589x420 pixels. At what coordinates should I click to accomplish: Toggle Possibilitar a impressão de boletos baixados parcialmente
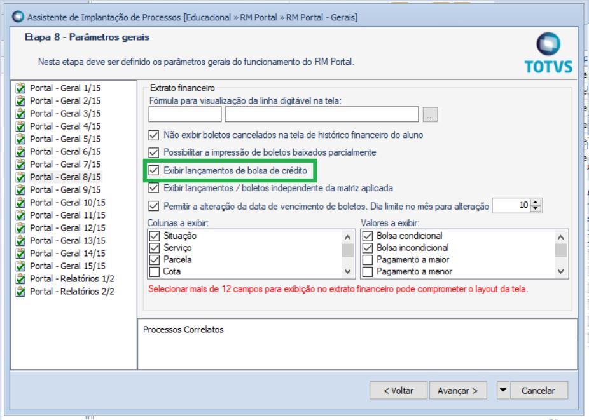[154, 152]
